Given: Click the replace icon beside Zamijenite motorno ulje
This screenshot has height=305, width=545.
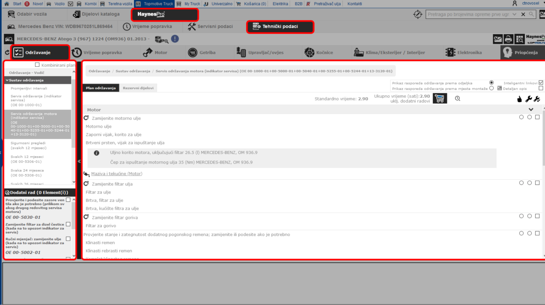Looking at the screenshot, I should point(86,118).
